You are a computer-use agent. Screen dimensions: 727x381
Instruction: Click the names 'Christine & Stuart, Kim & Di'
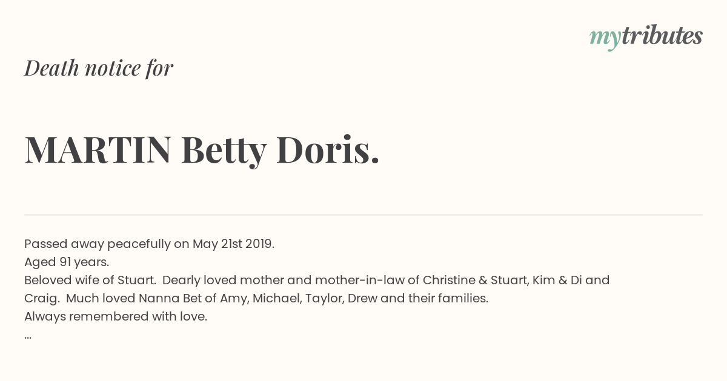[502, 281]
